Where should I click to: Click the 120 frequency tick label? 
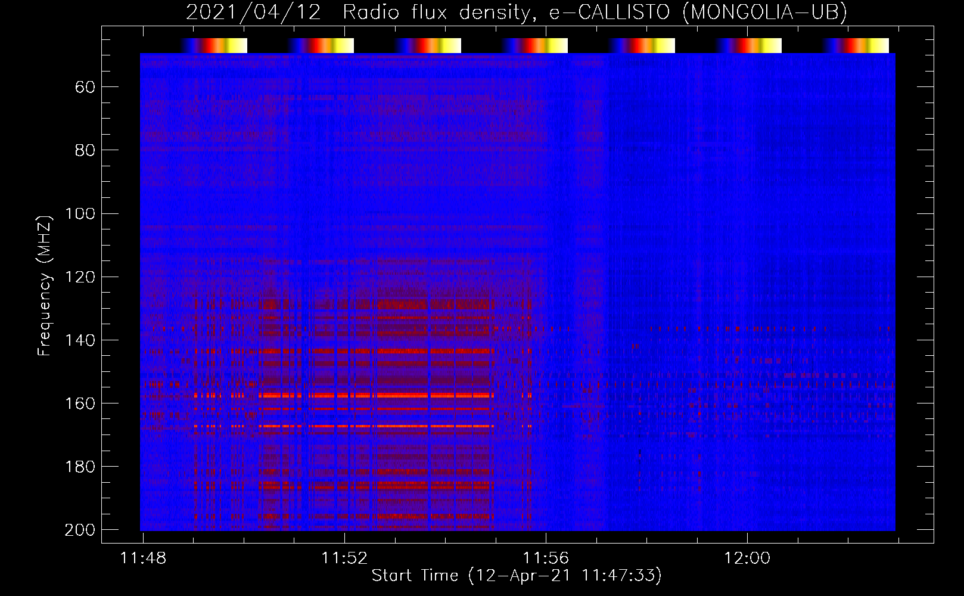tap(80, 277)
